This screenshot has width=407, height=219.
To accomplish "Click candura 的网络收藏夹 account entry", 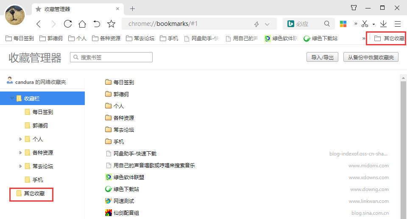I will pos(36,82).
